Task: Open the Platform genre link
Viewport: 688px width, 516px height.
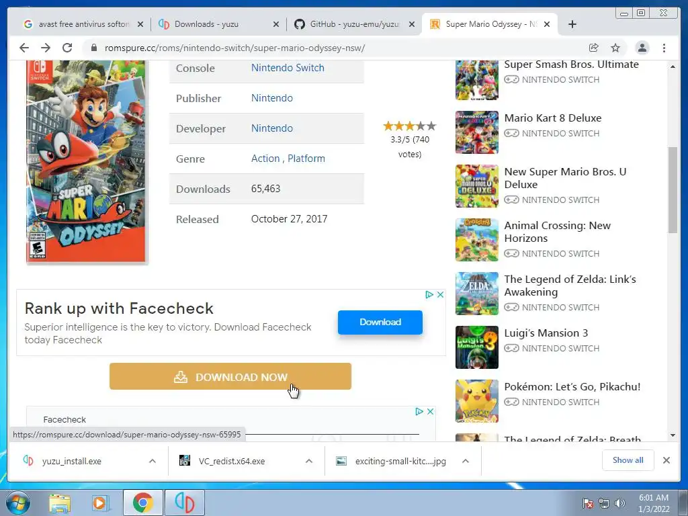Action: (x=306, y=159)
